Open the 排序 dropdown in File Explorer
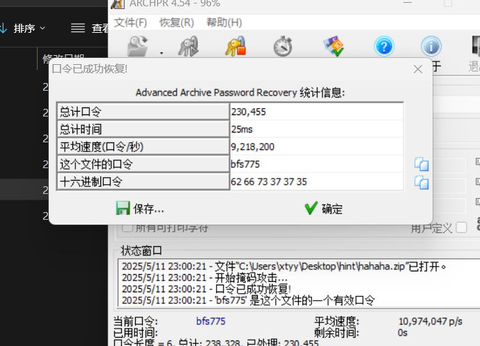Image resolution: width=480 pixels, height=346 pixels. 29,28
